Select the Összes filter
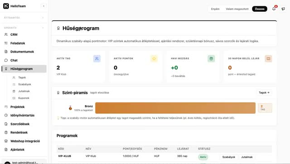Screen dimensions: 290x164 tap(260, 9)
